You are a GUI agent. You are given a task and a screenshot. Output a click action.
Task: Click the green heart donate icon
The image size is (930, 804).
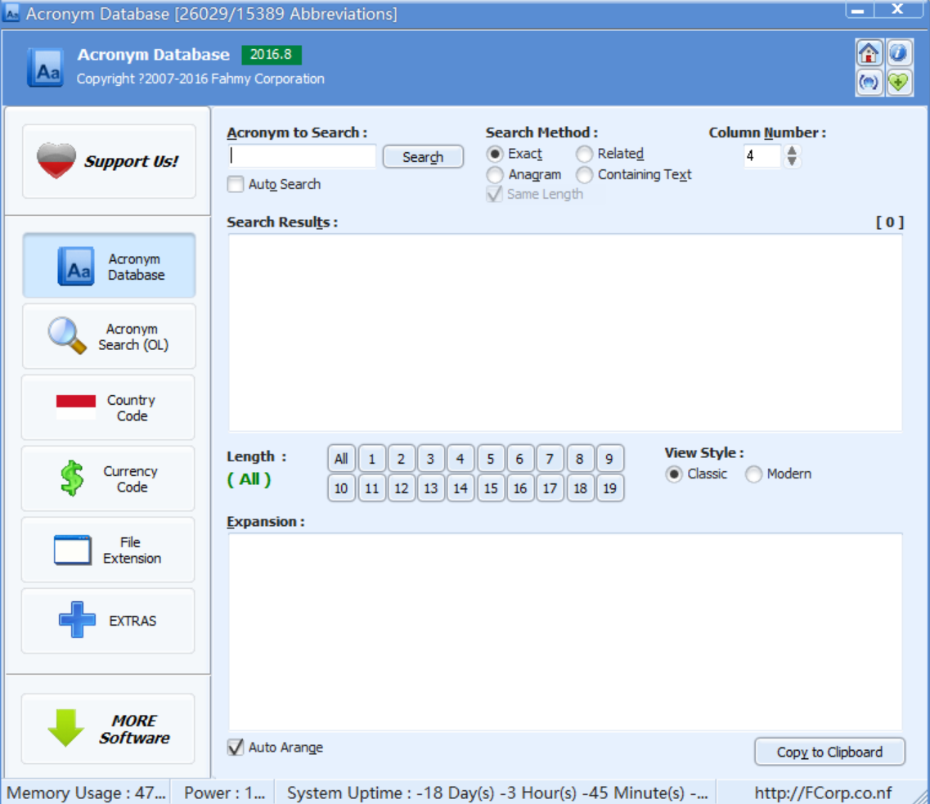point(899,83)
